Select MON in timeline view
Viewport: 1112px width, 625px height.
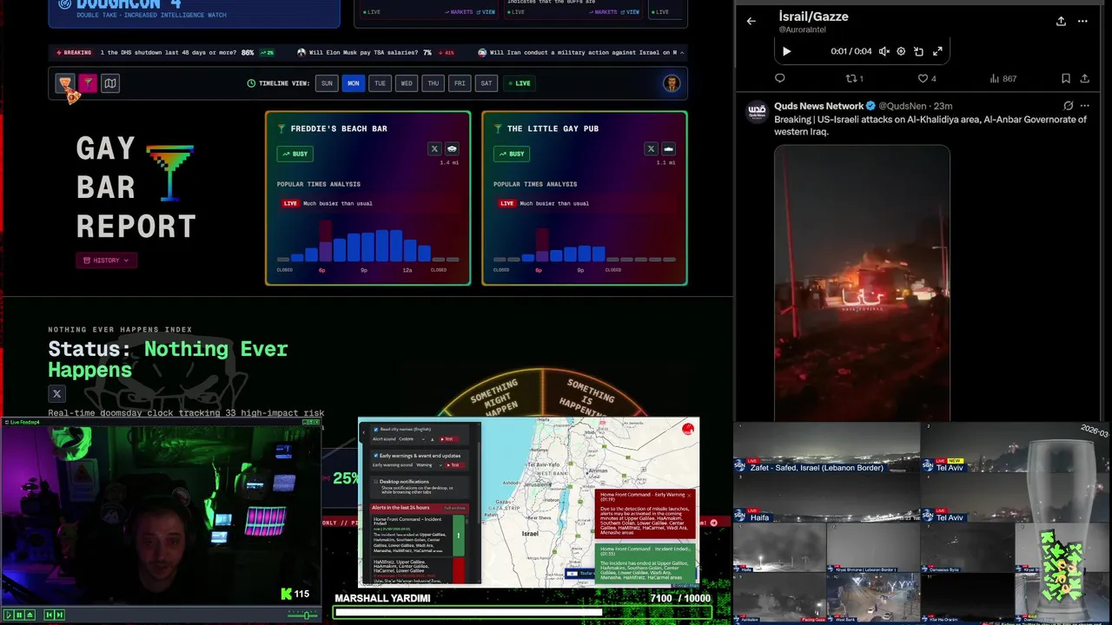354,83
